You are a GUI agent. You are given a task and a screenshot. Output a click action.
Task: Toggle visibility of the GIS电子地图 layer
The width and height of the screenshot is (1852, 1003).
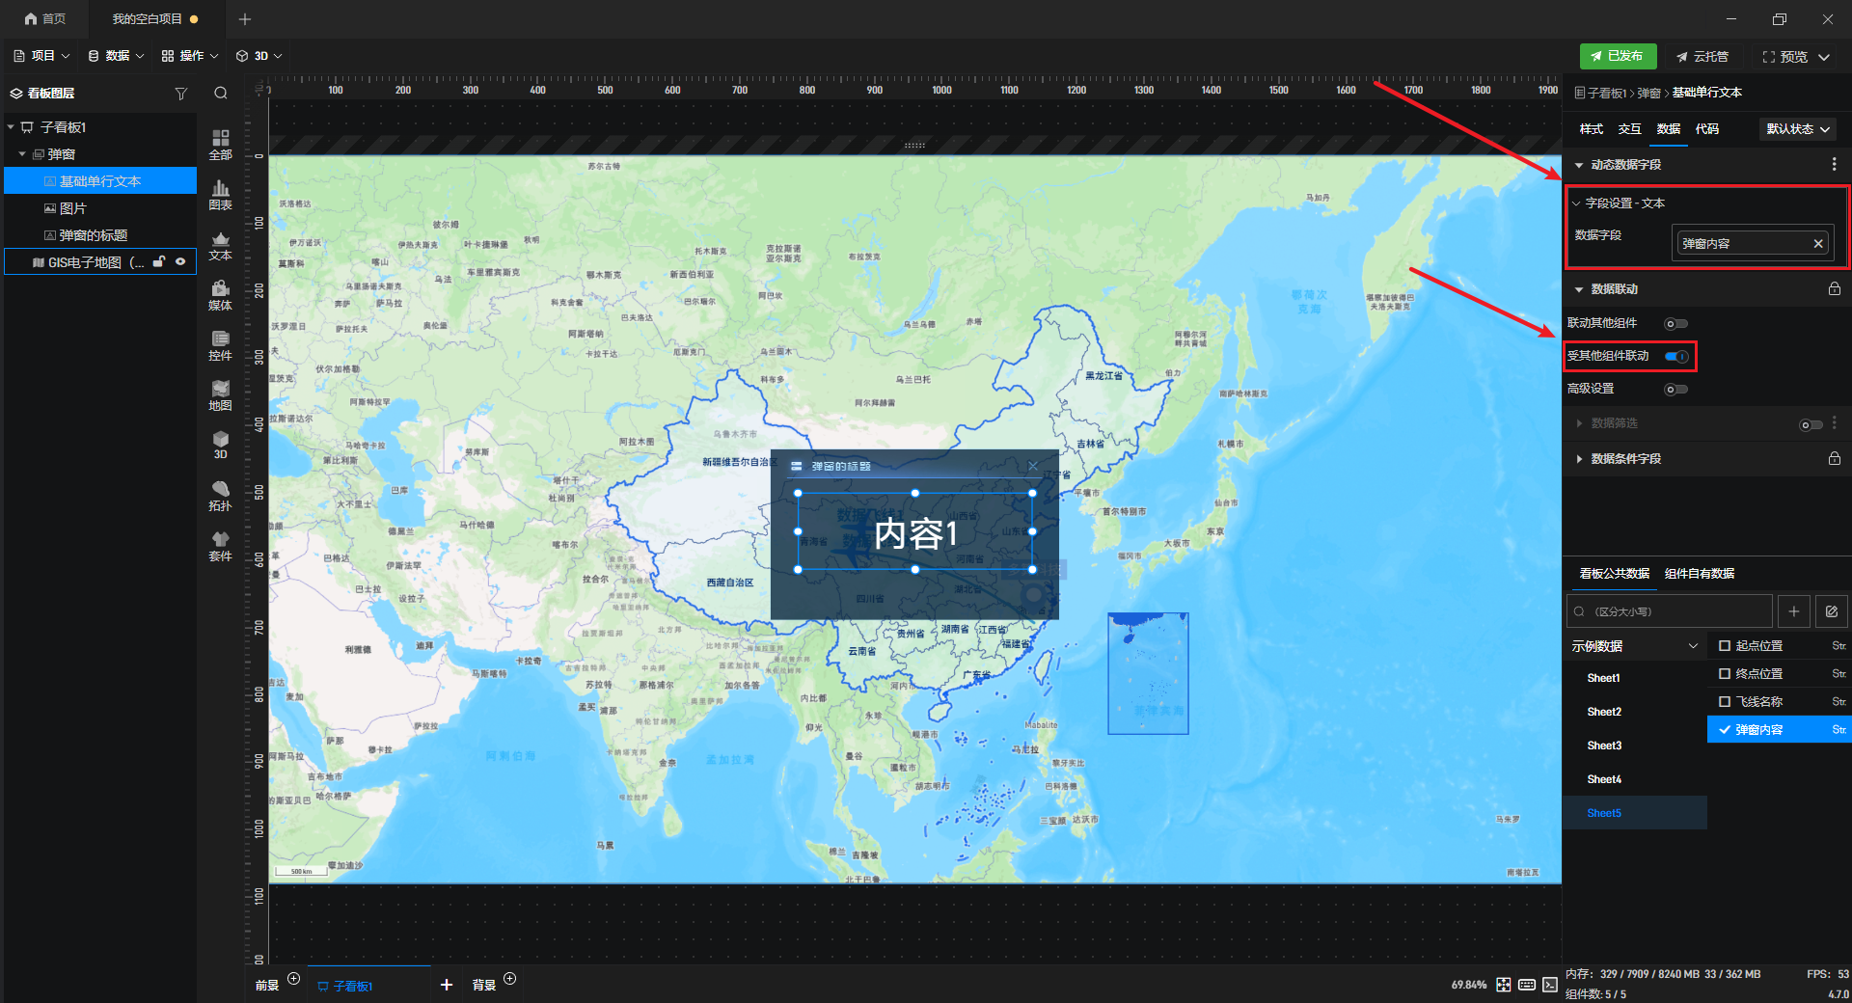pyautogui.click(x=180, y=261)
